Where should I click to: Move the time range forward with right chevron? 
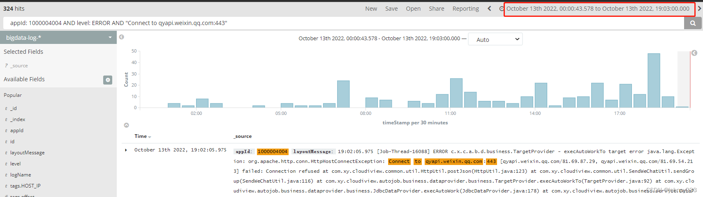pos(699,8)
